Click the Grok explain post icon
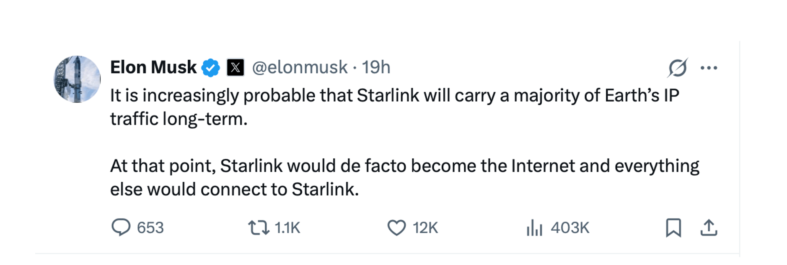The width and height of the screenshot is (787, 265). pyautogui.click(x=677, y=68)
